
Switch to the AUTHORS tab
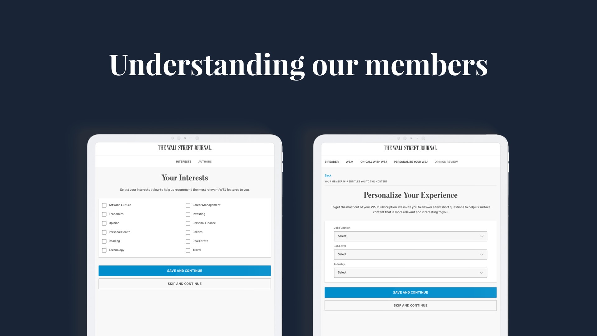(205, 161)
